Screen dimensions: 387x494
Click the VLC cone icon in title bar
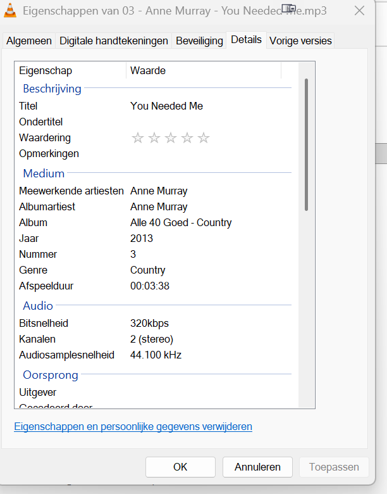click(x=11, y=10)
